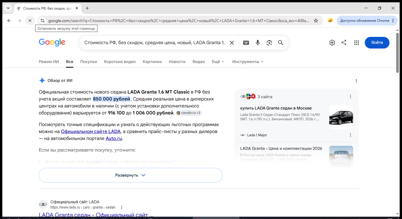Click the highlighted 850 000 рублей text
Image resolution: width=402 pixels, height=219 pixels.
coord(111,99)
